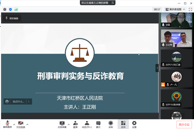Select 王正刚's video thumbnail
Viewport: 194px width, 129px height.
click(177, 38)
